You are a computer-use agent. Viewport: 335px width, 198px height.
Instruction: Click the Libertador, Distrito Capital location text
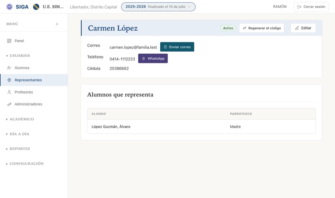click(x=93, y=7)
